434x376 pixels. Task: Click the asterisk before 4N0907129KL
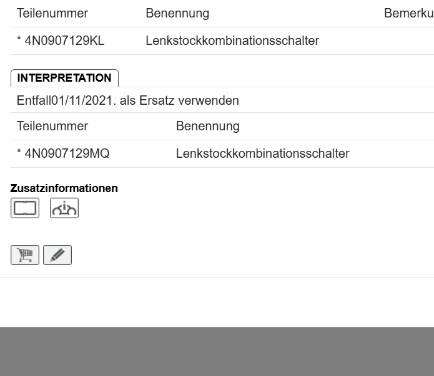tap(19, 42)
